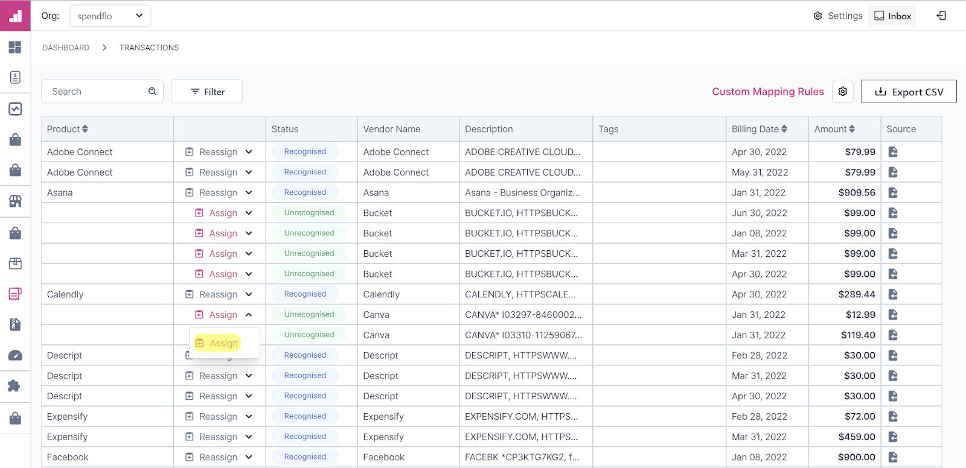Viewport: 966px width, 468px height.
Task: Click the magnifier icon in the search box
Action: point(152,91)
